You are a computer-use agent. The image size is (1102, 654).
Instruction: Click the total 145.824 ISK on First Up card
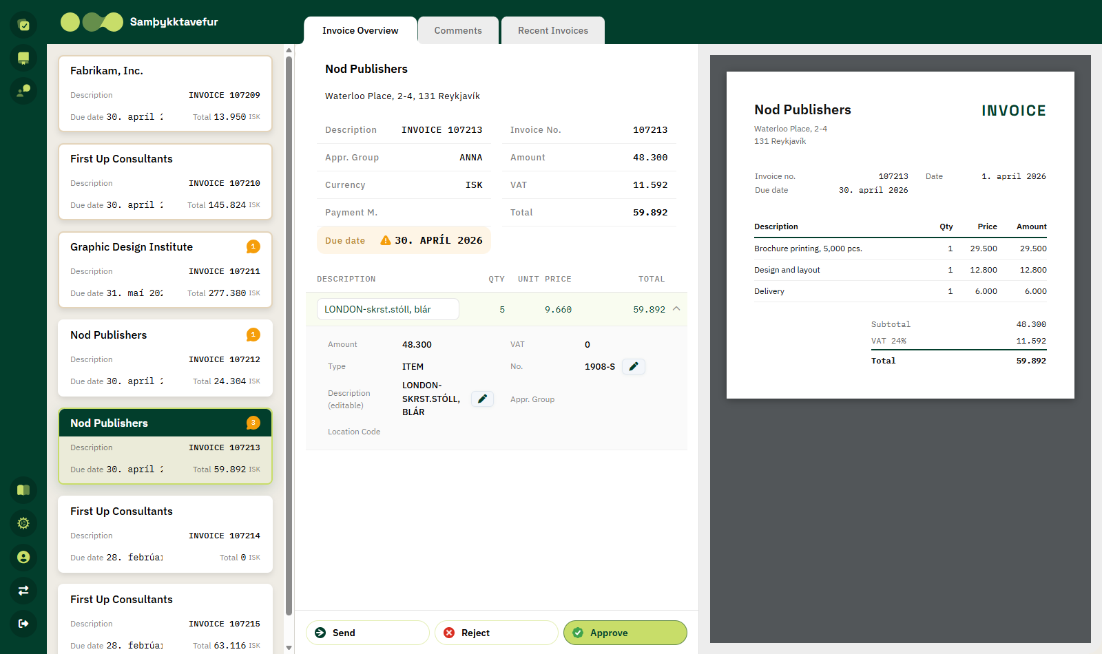[224, 205]
